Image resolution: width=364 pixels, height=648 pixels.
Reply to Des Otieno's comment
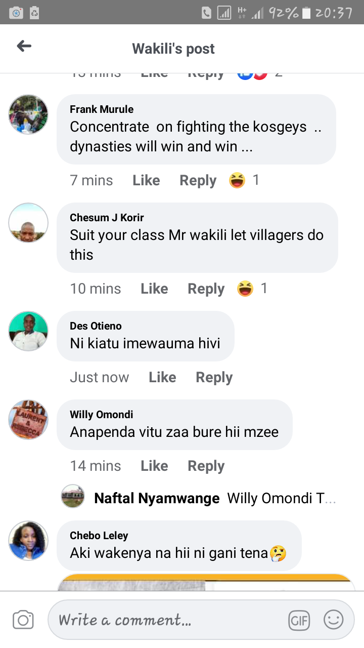point(214,377)
